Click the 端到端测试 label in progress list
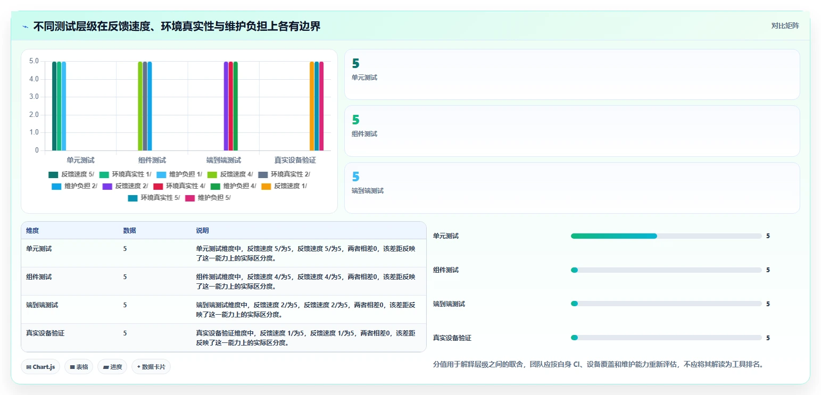821x395 pixels. 449,304
